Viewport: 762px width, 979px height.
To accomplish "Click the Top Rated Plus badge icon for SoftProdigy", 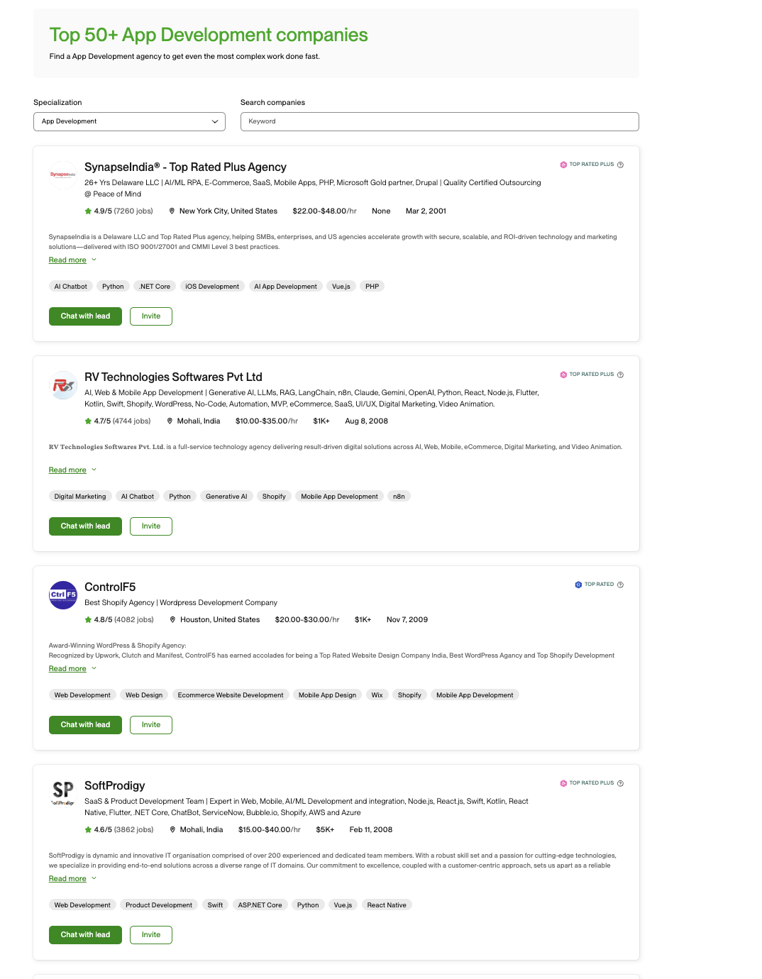I will 563,783.
